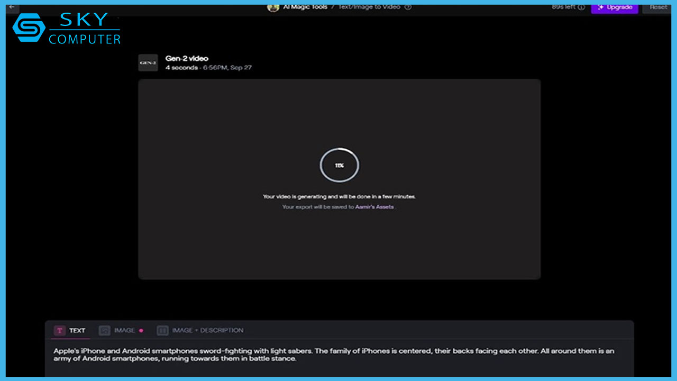The width and height of the screenshot is (677, 381).
Task: Click the back arrow in top-left corner
Action: tap(12, 7)
